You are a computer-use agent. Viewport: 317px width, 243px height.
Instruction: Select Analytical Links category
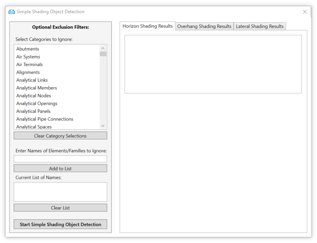point(32,80)
